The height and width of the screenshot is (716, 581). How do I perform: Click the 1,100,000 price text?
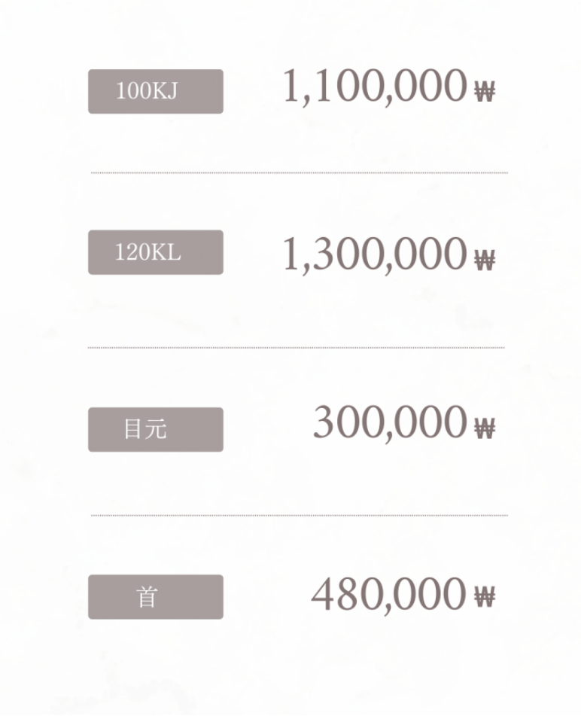click(375, 87)
